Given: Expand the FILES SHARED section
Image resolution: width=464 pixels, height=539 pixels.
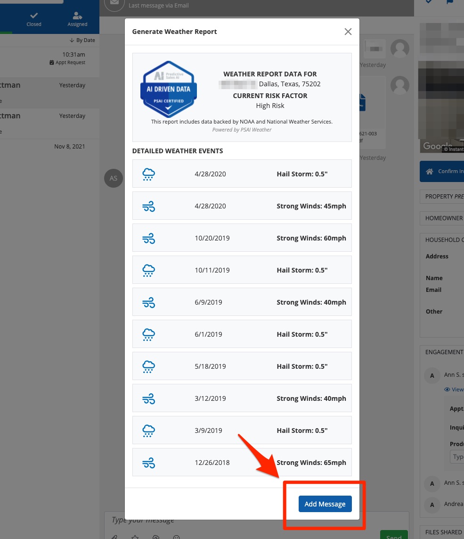Looking at the screenshot, I should (443, 532).
